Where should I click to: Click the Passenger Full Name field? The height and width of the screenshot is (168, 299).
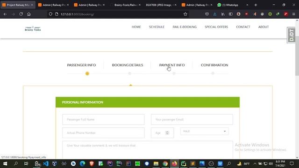coord(103,119)
